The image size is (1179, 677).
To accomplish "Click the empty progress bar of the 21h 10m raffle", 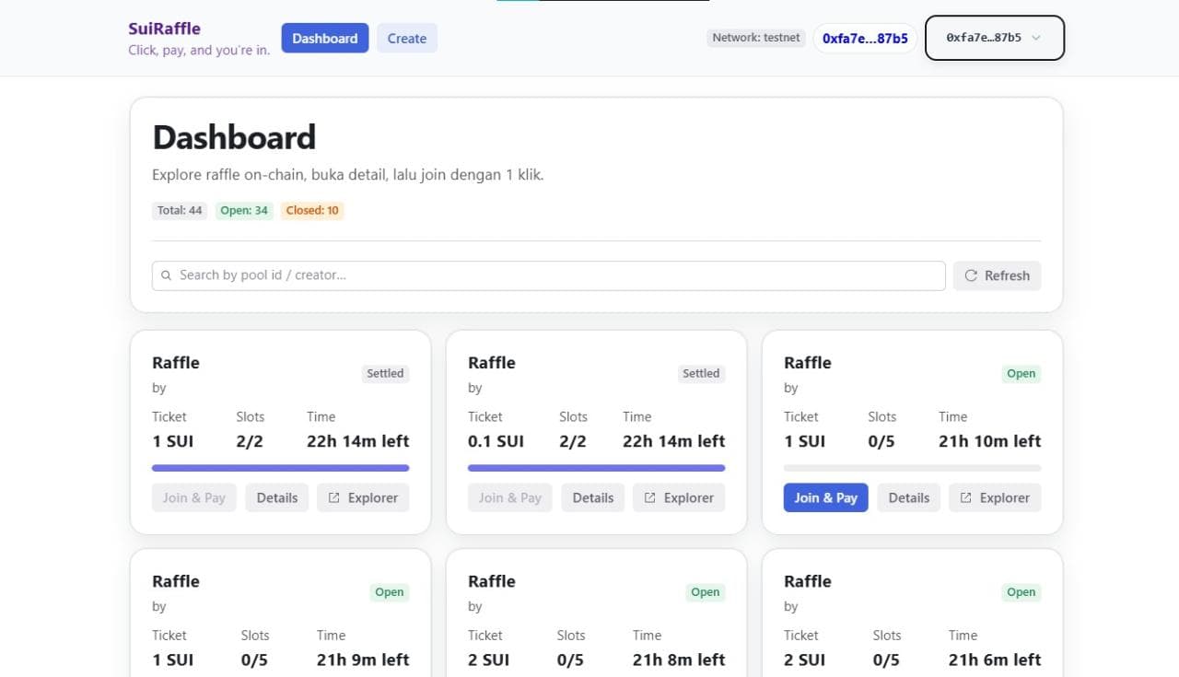I will [x=913, y=468].
